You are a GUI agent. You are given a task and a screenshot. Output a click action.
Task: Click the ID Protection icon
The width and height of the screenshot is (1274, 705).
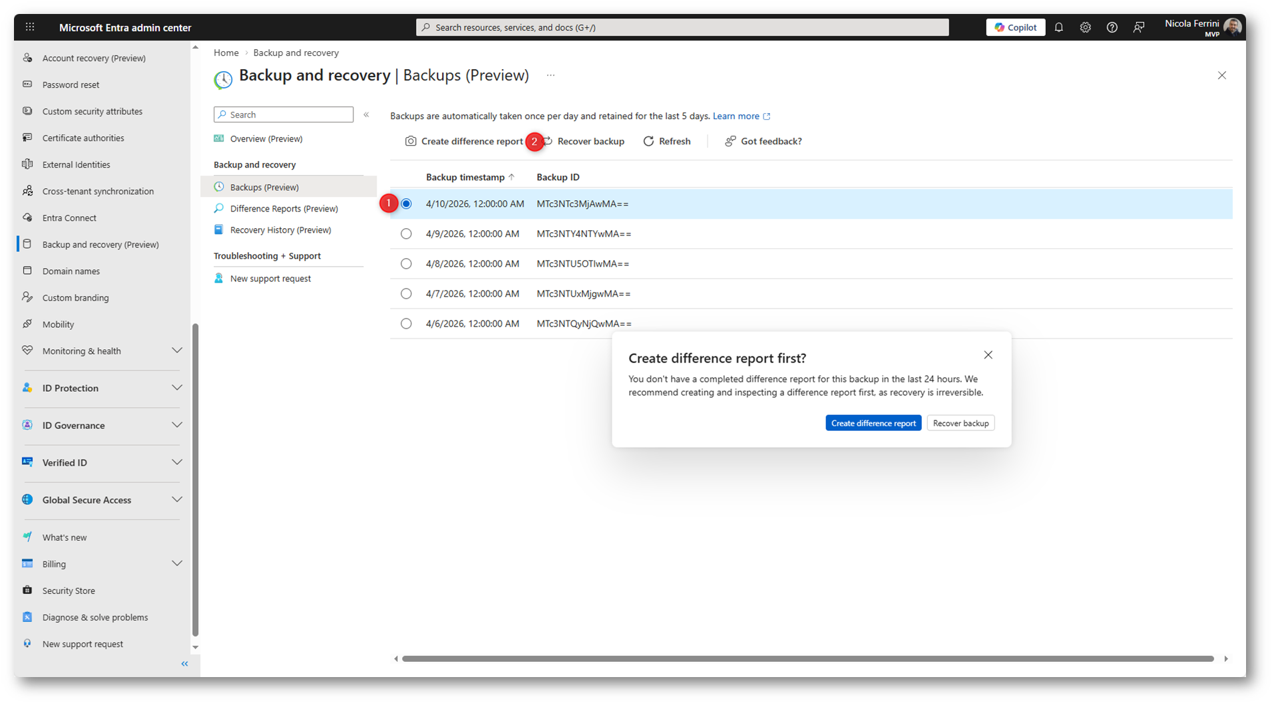(x=27, y=388)
